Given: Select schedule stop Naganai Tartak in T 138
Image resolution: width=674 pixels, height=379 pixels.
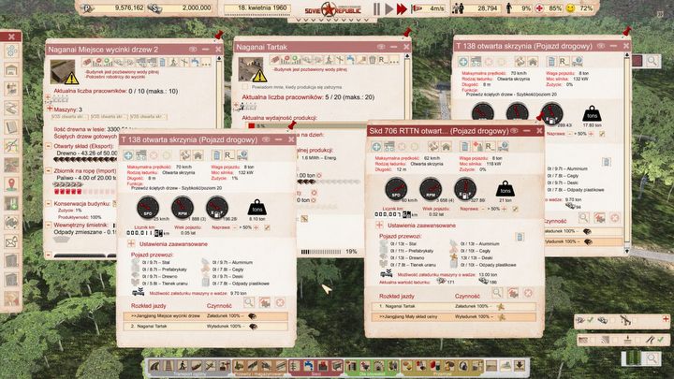Looking at the screenshot, I should [205, 327].
